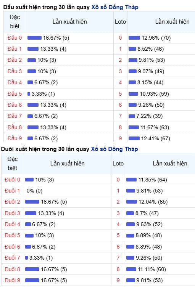The width and height of the screenshot is (195, 289).
Task: Click the Đuôi 2 percentage bar
Action: (x=32, y=202)
